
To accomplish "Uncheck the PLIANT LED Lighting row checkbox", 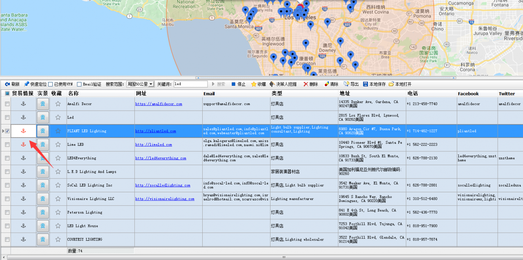I will pyautogui.click(x=7, y=131).
